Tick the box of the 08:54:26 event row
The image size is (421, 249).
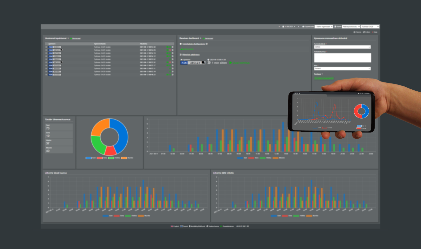46,50
